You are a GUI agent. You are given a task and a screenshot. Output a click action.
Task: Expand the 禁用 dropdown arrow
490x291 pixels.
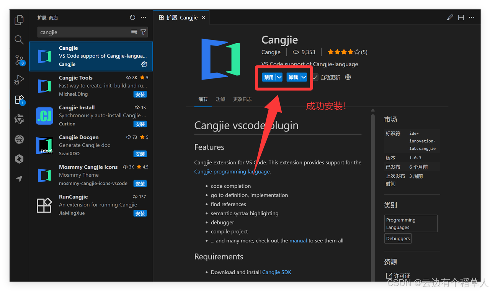click(279, 77)
